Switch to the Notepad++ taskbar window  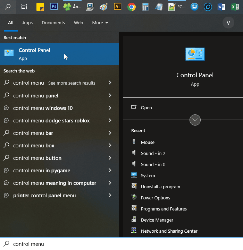coord(177,7)
